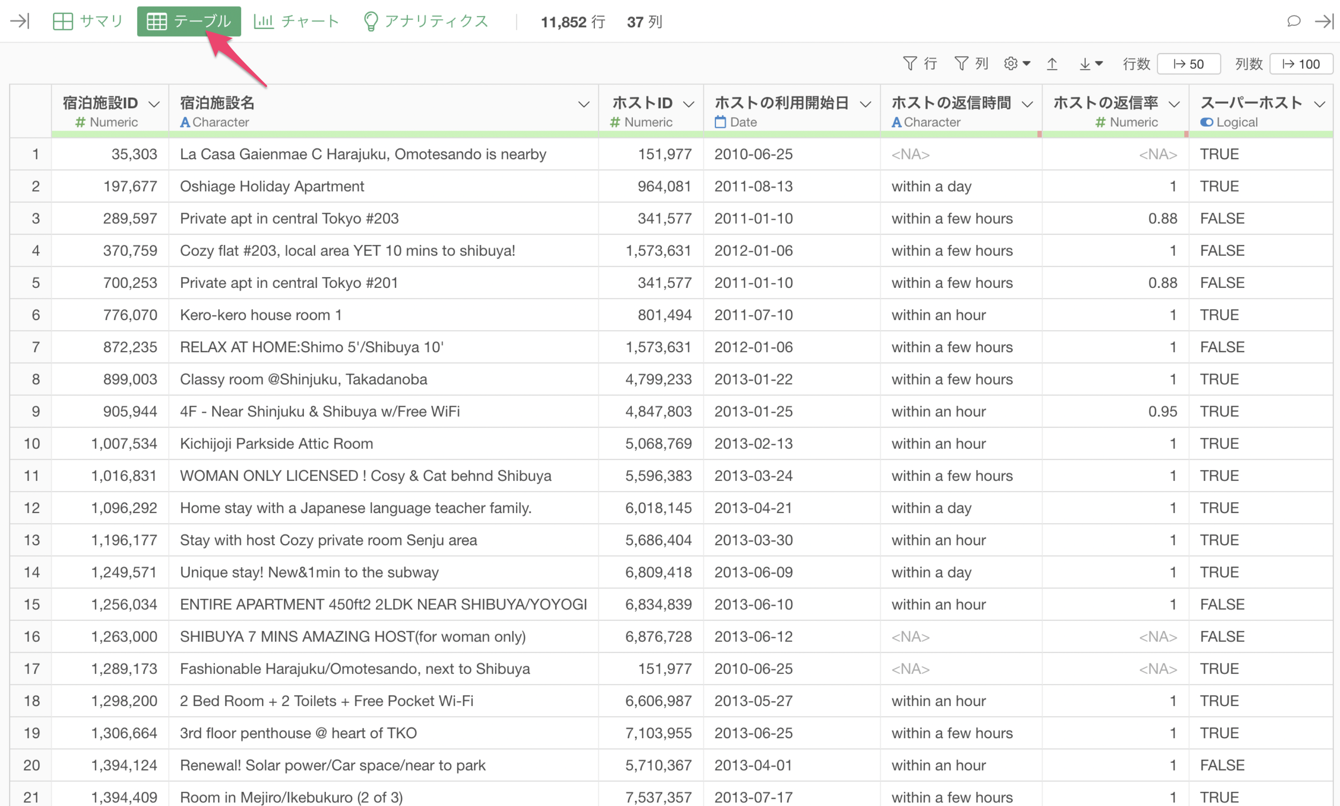Open the comment speech bubble icon

(x=1293, y=21)
